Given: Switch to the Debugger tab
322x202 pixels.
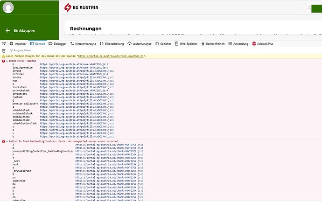Looking at the screenshot, I should pos(57,44).
